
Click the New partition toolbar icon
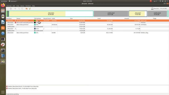[x=8, y=9]
